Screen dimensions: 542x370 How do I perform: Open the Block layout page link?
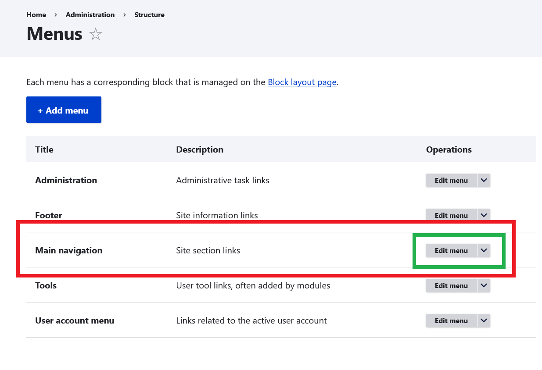[302, 82]
